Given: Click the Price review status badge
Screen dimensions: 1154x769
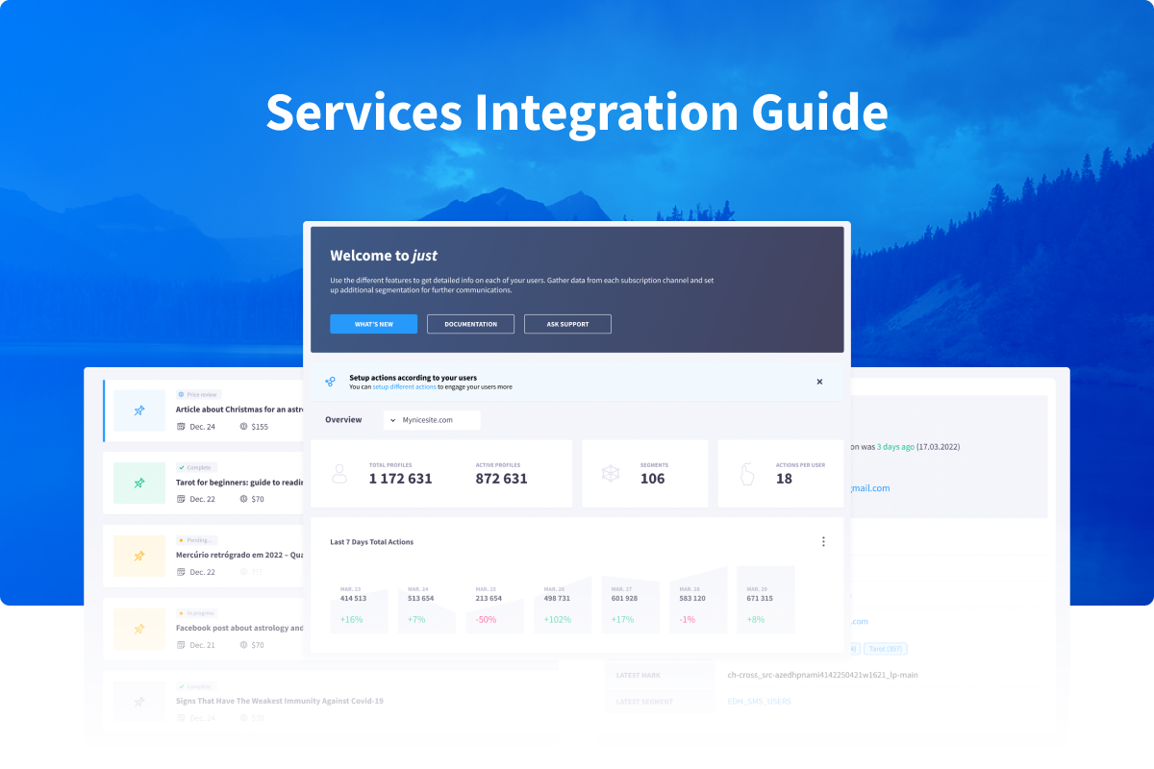Looking at the screenshot, I should click(x=199, y=394).
